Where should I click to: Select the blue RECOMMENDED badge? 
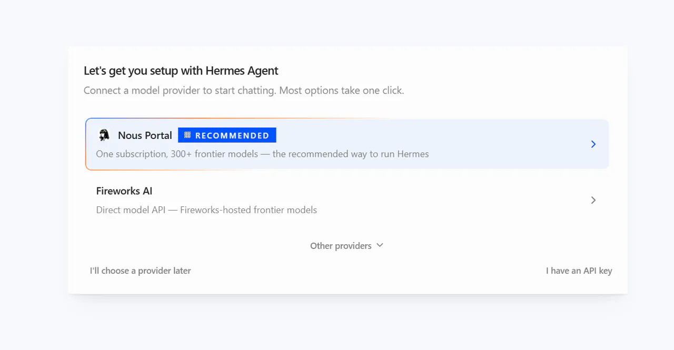pos(227,135)
